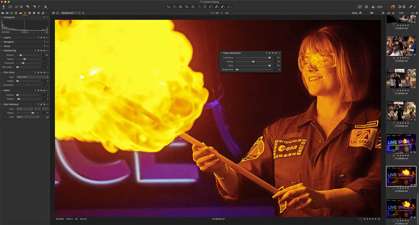
Task: Toggle the proofing glasses icon
Action: 380,7
